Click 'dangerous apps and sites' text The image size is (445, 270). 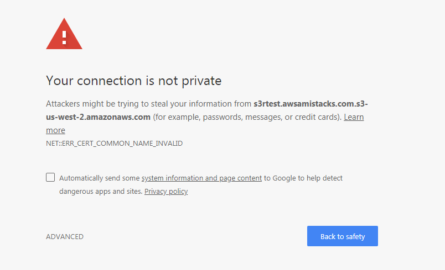click(x=101, y=192)
